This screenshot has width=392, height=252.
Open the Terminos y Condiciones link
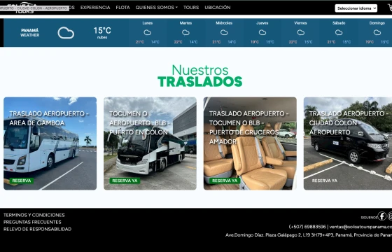[x=34, y=215]
